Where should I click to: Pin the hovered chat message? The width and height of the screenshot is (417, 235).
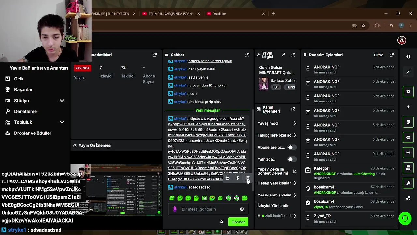pyautogui.click(x=238, y=178)
